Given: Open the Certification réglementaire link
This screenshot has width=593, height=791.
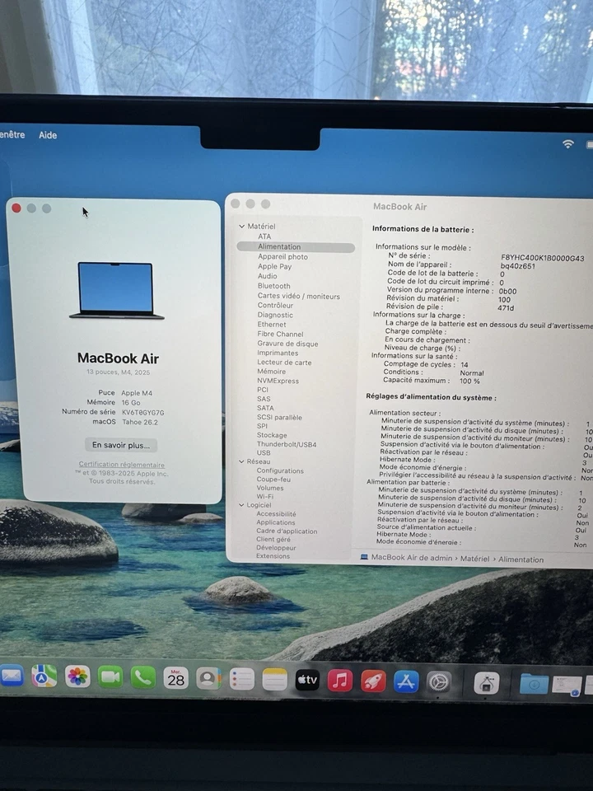Looking at the screenshot, I should pyautogui.click(x=122, y=465).
